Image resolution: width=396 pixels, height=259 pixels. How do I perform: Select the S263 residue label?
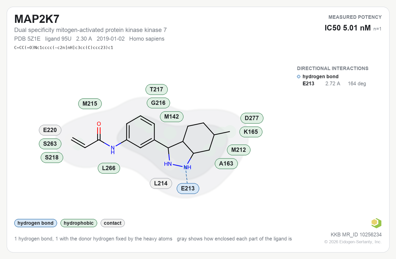50,144
